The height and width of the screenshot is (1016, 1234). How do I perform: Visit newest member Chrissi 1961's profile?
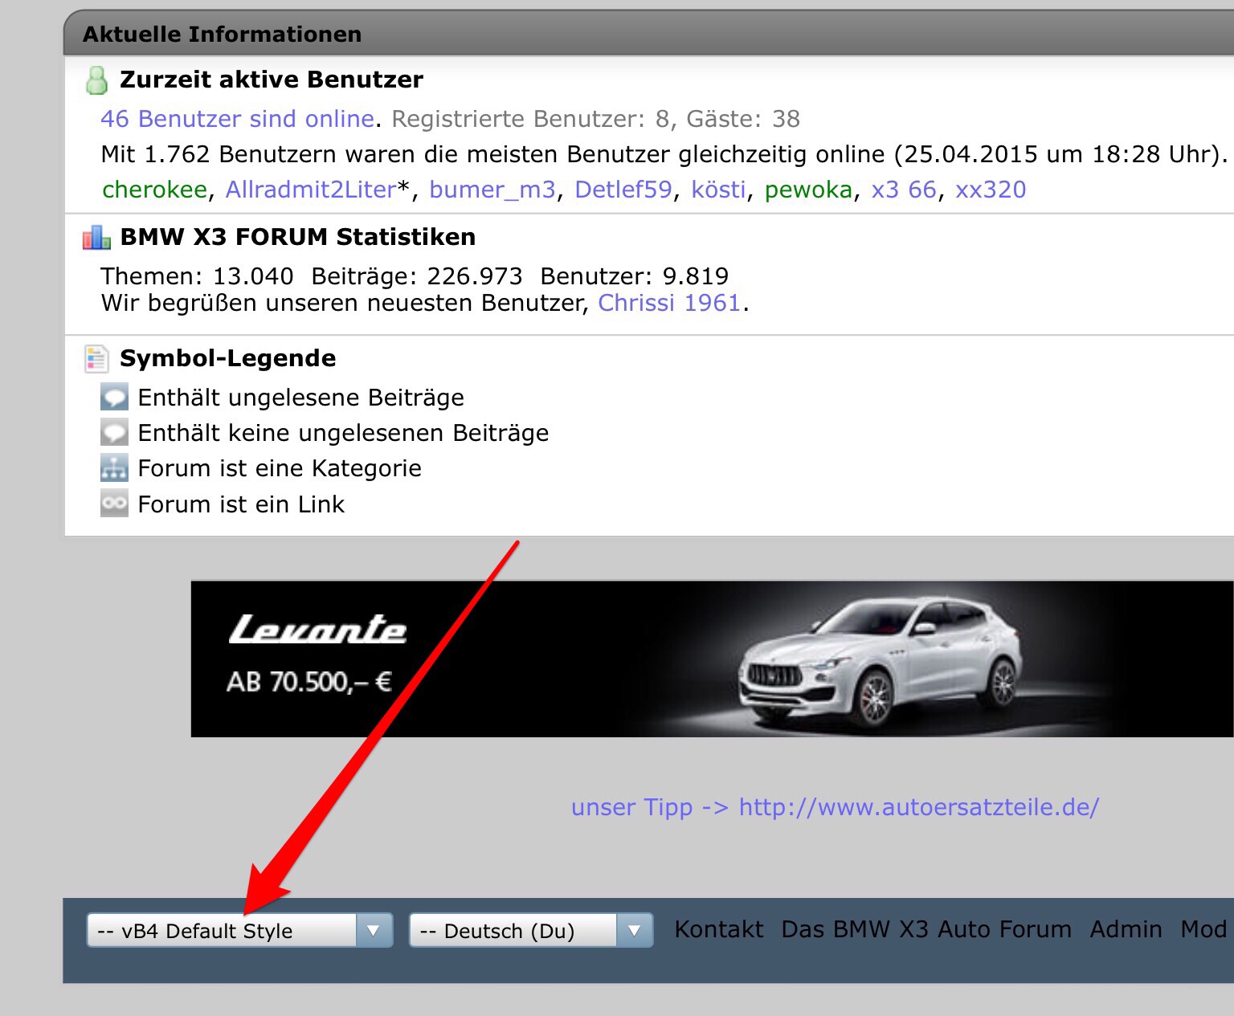[x=668, y=303]
